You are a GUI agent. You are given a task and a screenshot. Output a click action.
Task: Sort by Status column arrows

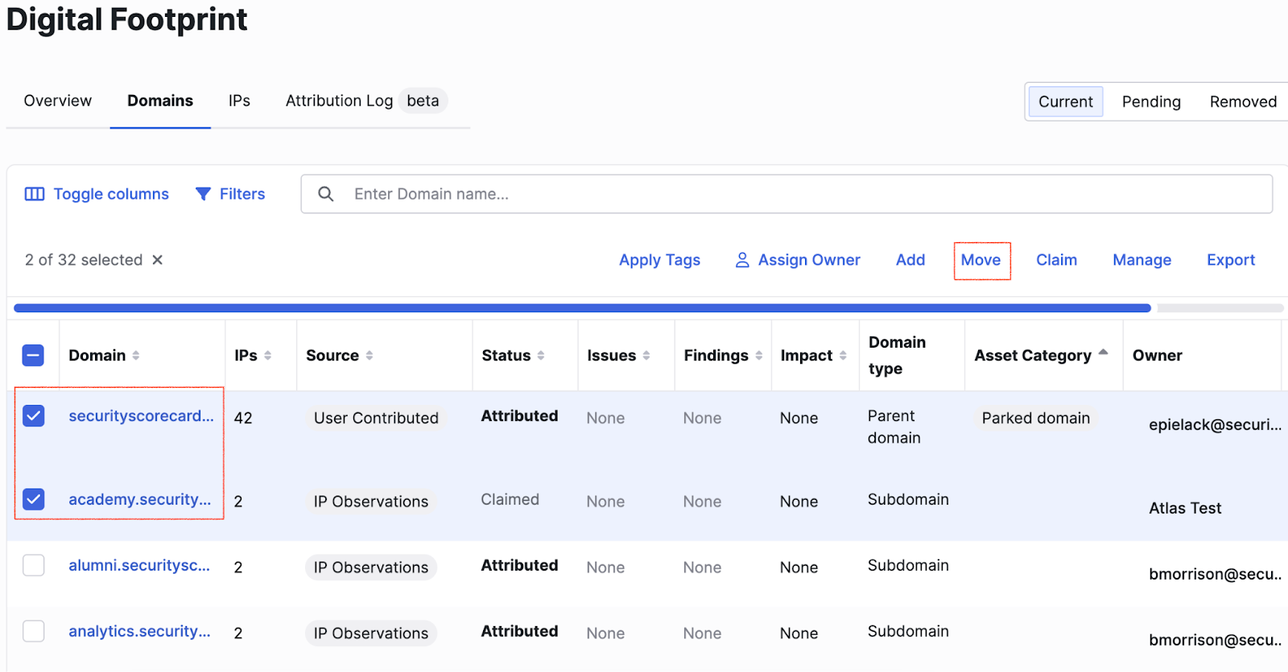coord(541,356)
